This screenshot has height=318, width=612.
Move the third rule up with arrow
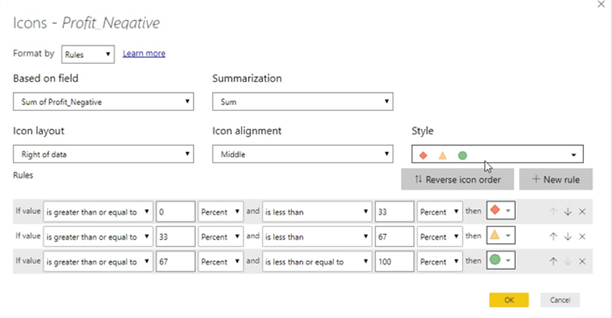pos(553,261)
